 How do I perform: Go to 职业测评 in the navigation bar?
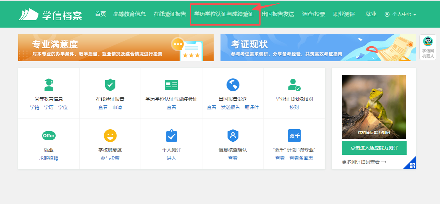click(x=344, y=14)
